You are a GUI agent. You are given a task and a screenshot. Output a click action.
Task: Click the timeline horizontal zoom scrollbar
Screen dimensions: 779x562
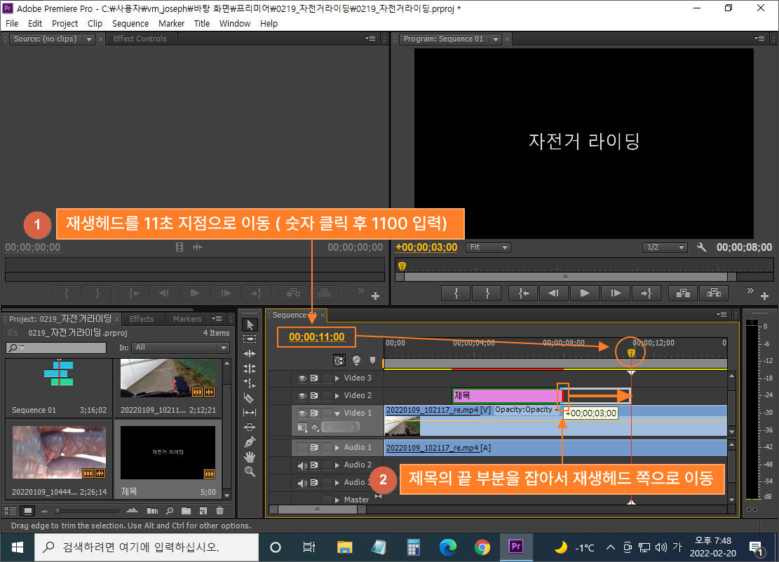pos(318,509)
